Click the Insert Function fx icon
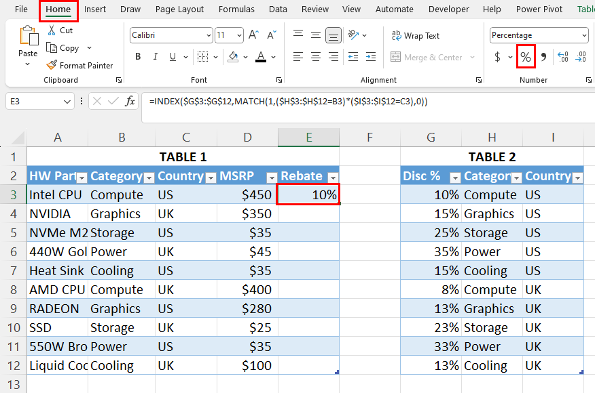 130,101
